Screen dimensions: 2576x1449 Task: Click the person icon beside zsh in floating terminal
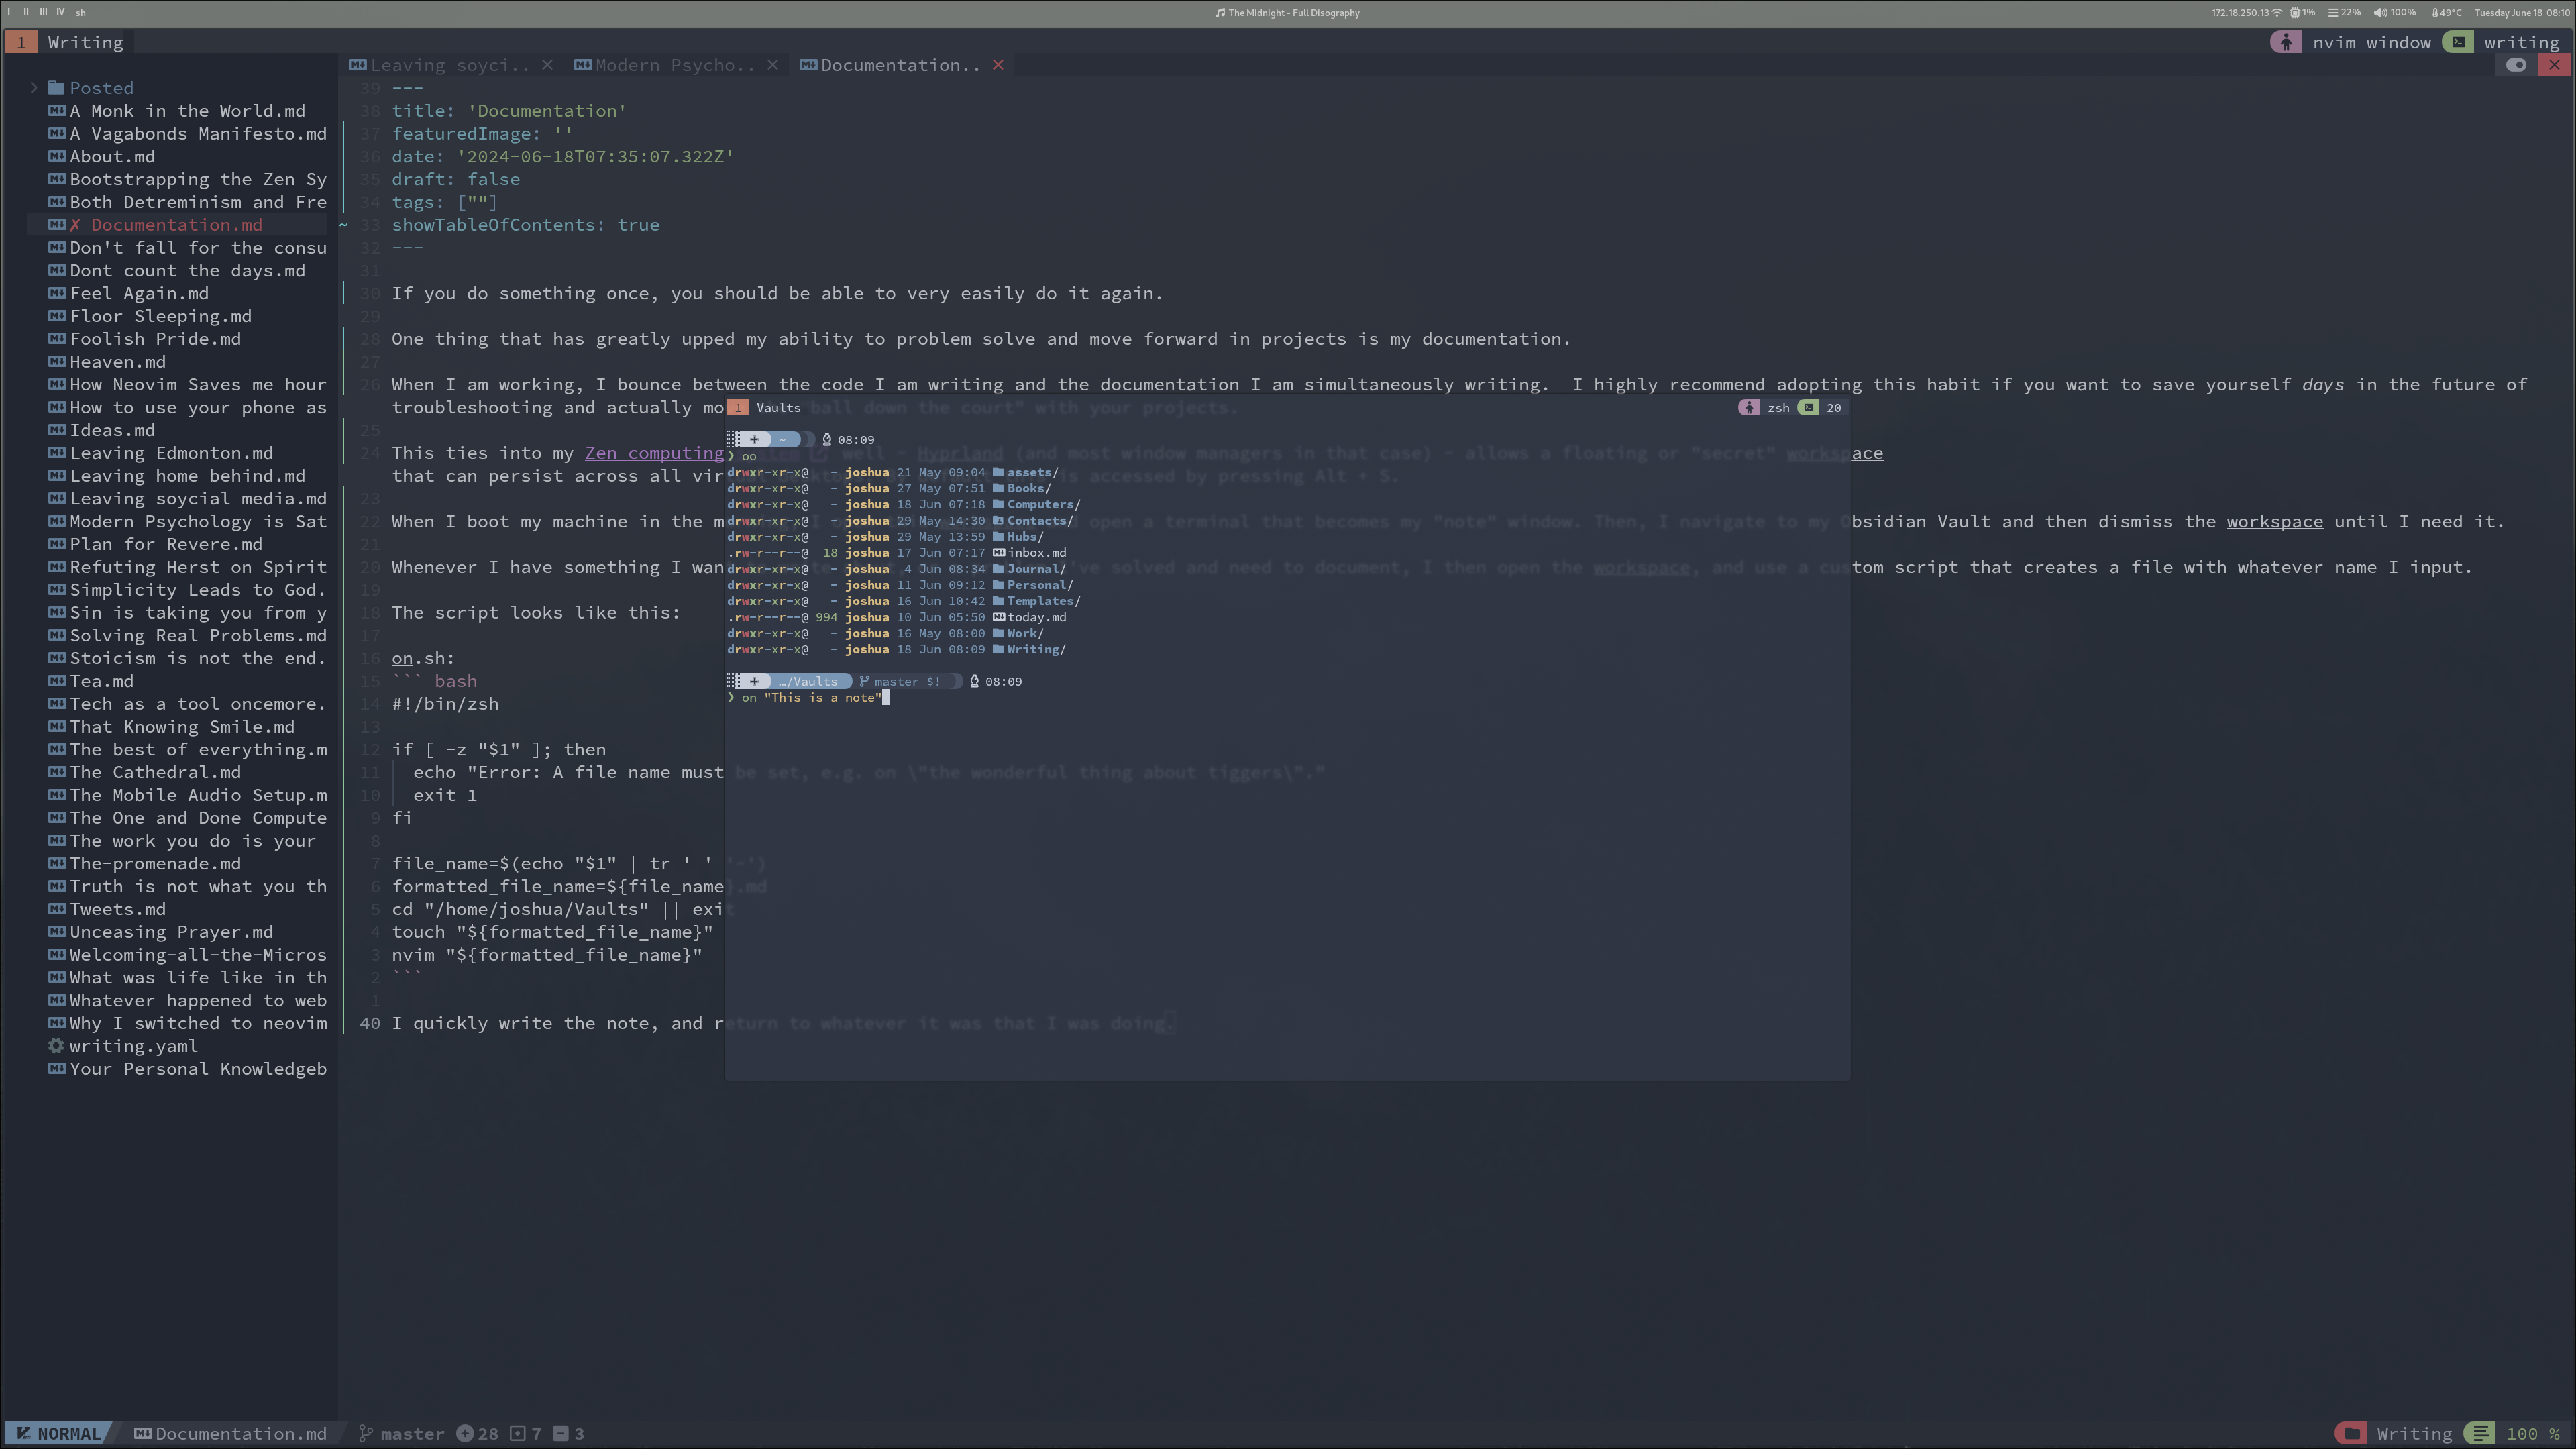pos(1749,408)
